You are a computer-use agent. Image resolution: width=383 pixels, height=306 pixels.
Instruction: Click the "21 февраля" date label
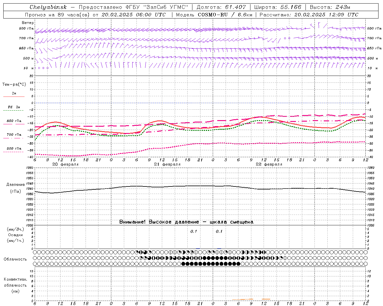(x=167, y=164)
